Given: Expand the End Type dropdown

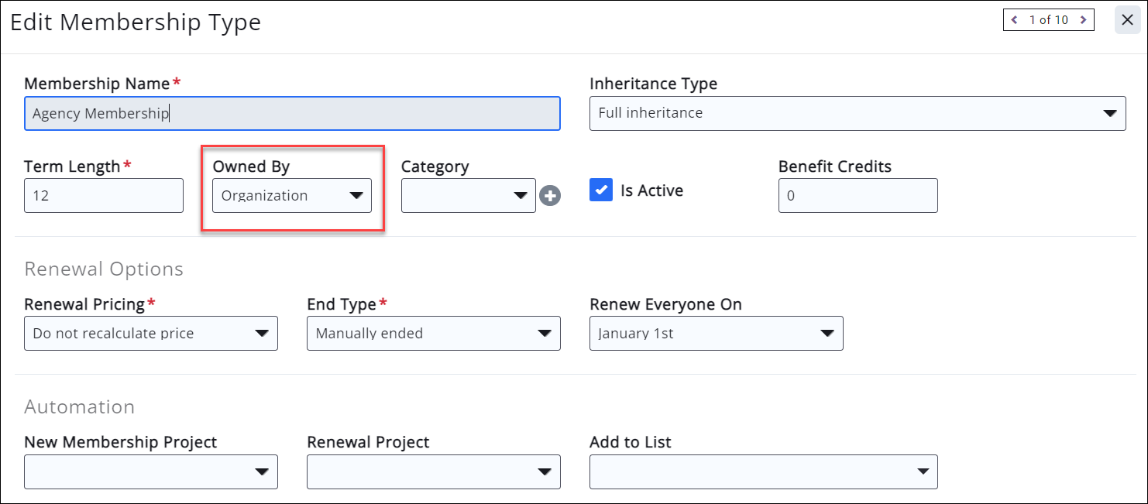Looking at the screenshot, I should pyautogui.click(x=433, y=334).
